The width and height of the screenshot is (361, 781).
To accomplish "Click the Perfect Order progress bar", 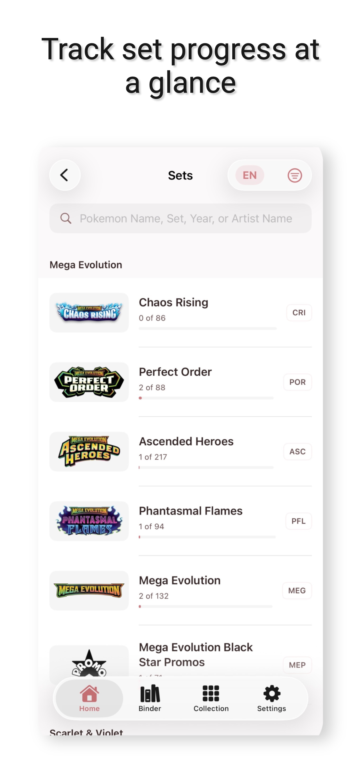I will pos(206,398).
